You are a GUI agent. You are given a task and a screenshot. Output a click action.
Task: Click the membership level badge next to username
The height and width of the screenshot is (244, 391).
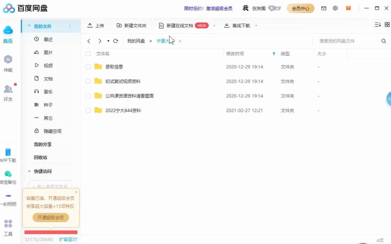pyautogui.click(x=274, y=8)
